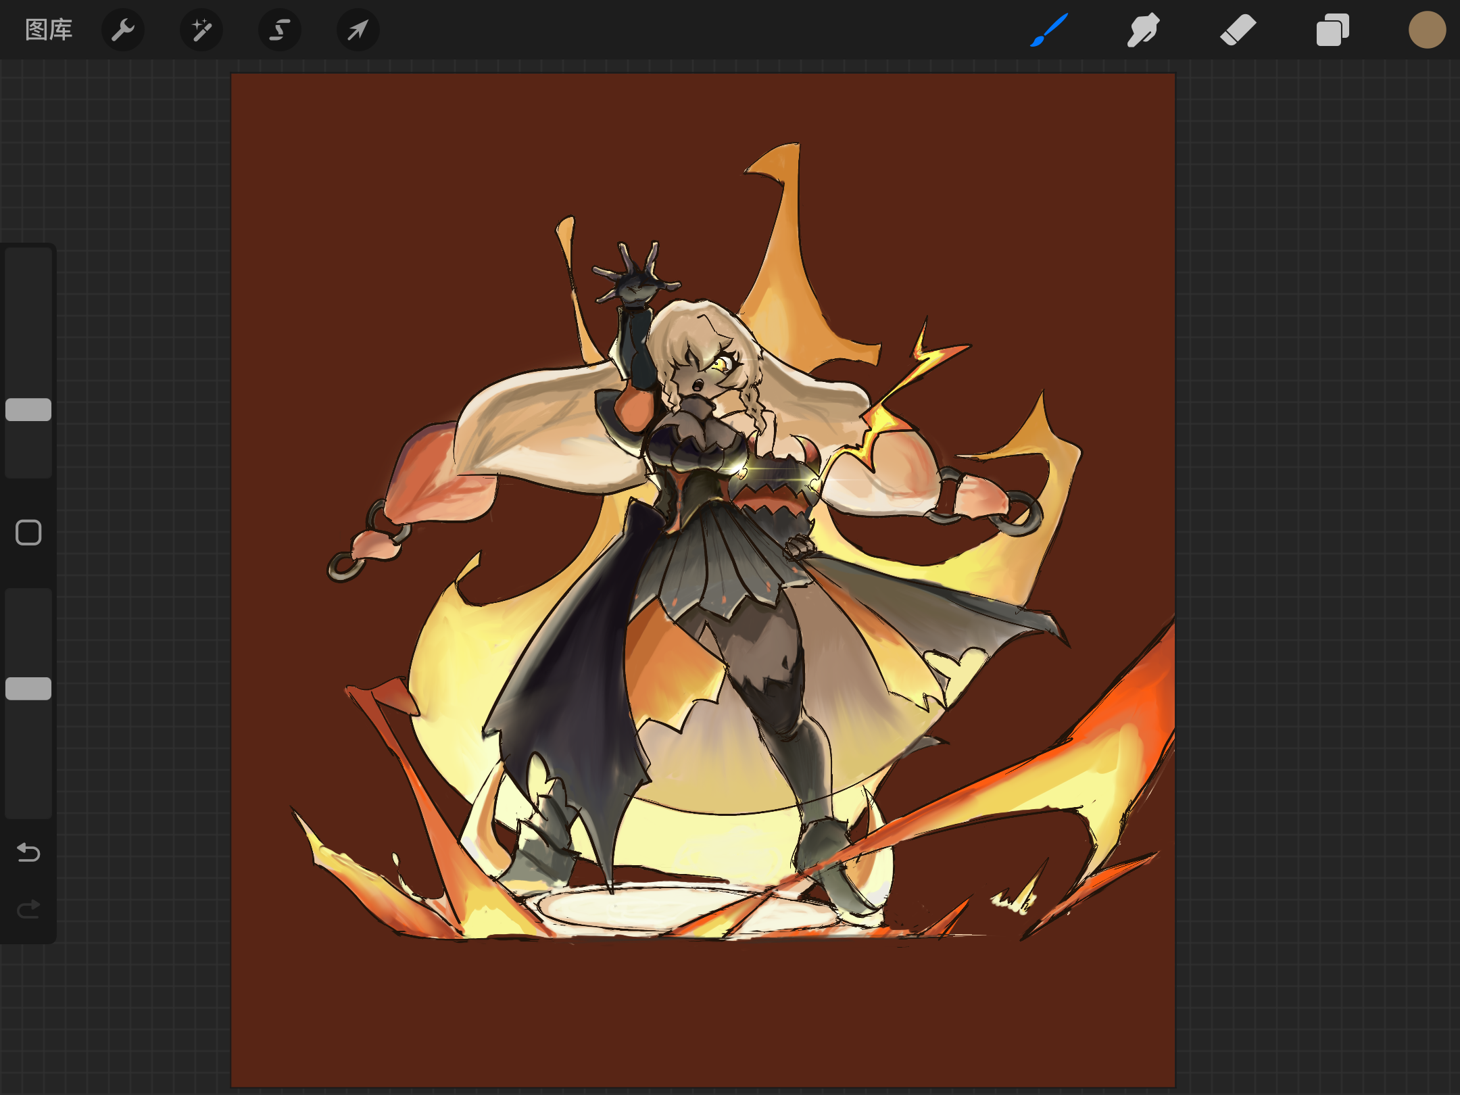Select the Smudge finger tool

click(x=1143, y=30)
